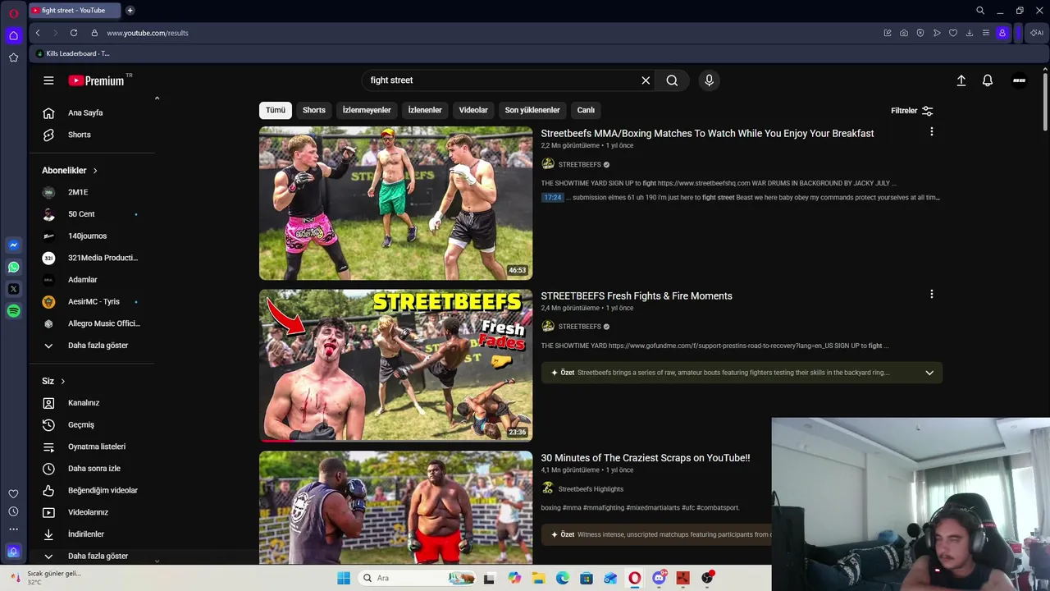Viewport: 1050px width, 591px height.
Task: Select the Son yüklenenler filter chip
Action: click(532, 110)
